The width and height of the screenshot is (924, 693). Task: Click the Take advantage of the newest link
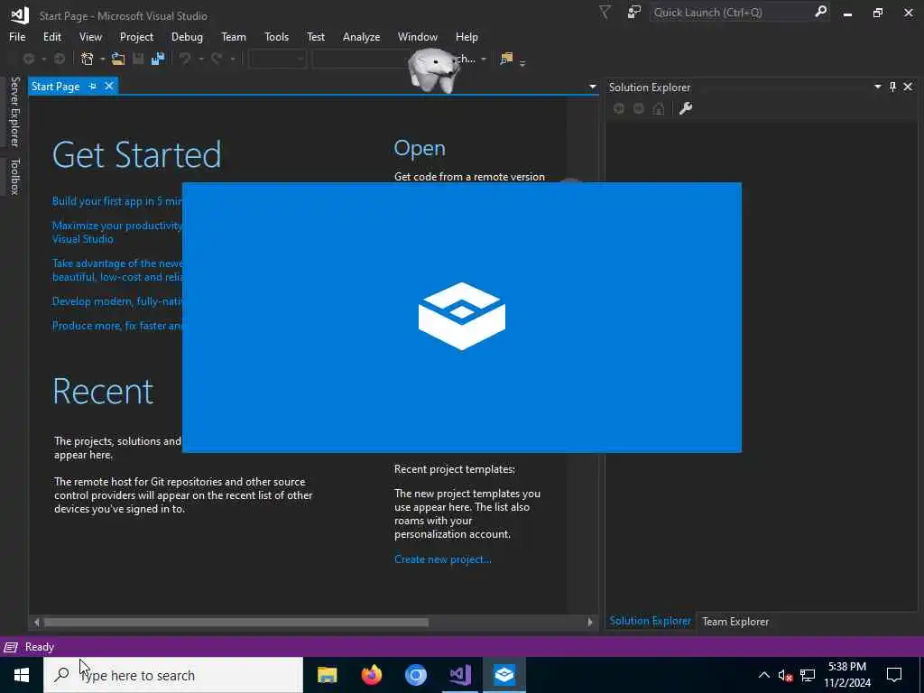[x=116, y=270]
